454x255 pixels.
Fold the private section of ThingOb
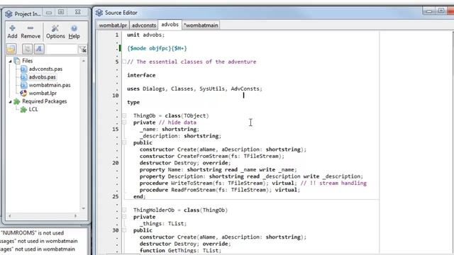(124, 123)
